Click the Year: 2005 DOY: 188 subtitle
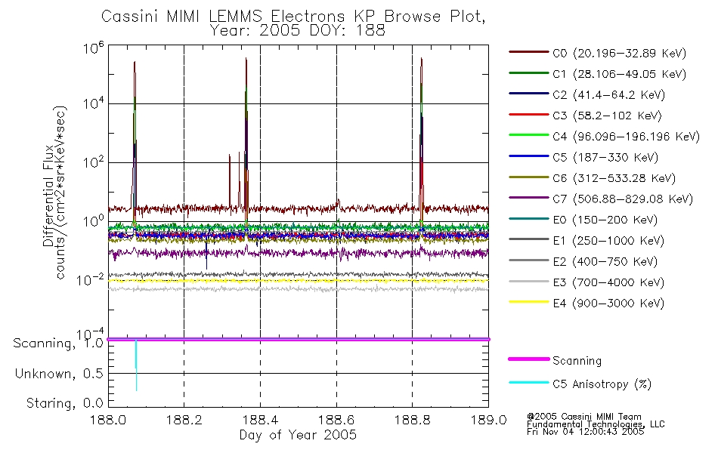The height and width of the screenshot is (453, 718). tap(297, 31)
